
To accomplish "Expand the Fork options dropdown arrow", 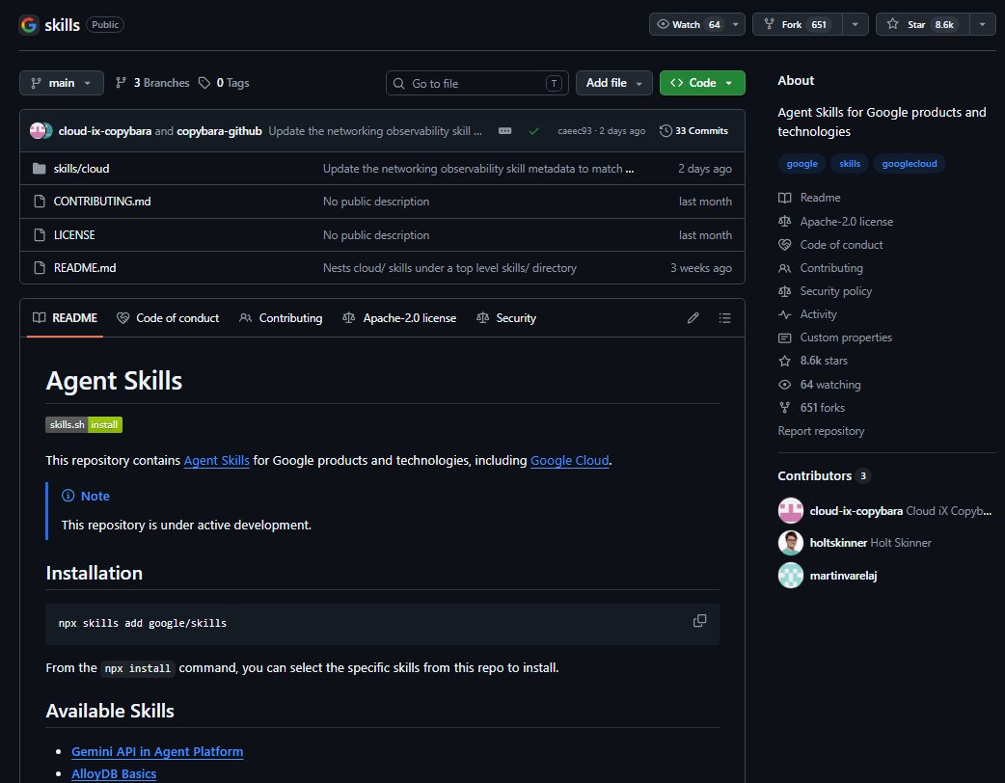I will point(855,24).
